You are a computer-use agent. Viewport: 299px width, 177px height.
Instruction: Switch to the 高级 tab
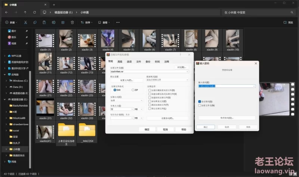120,62
